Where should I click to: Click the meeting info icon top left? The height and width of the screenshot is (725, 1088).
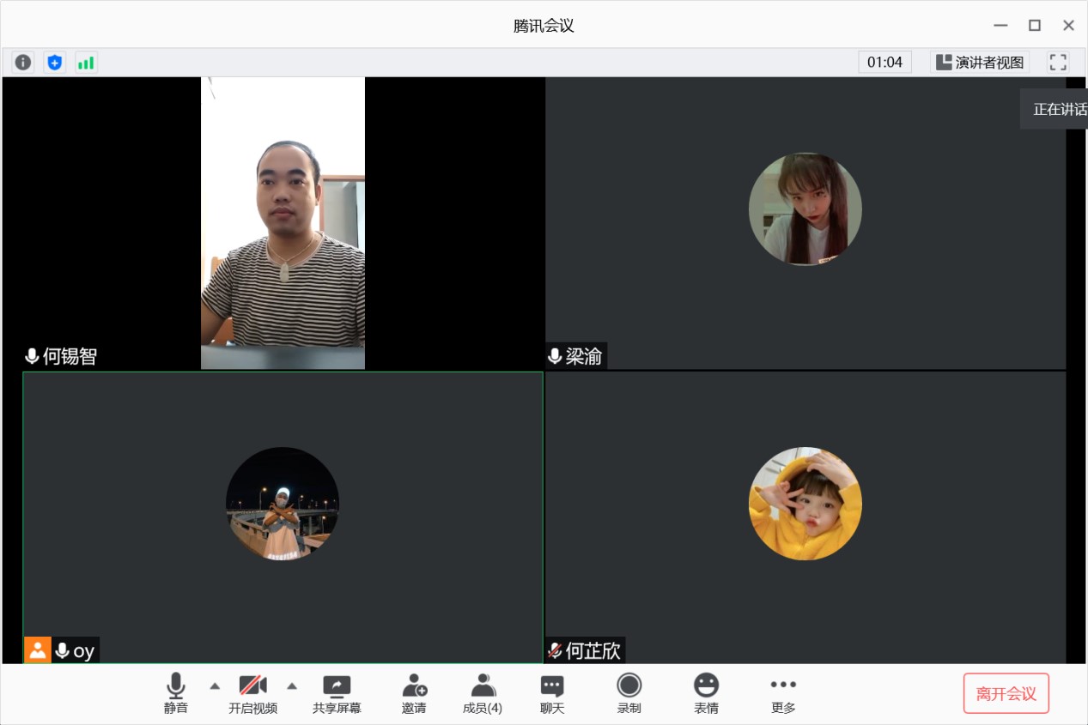(x=22, y=62)
